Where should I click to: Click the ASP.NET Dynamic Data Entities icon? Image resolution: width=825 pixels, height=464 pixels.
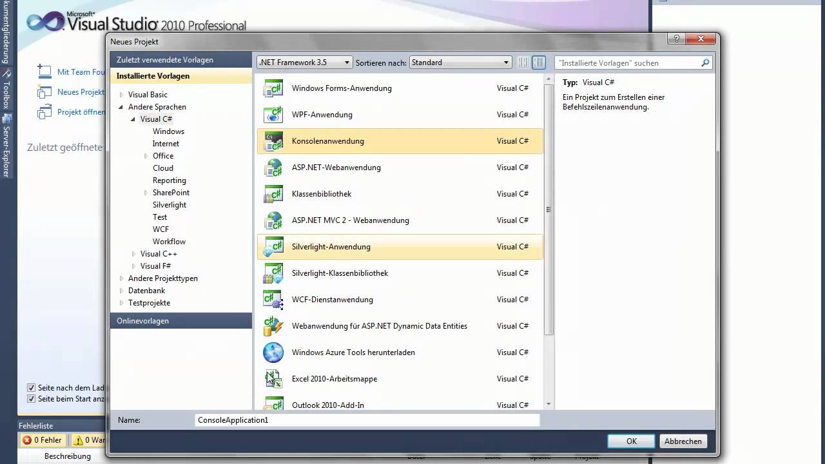(x=273, y=326)
